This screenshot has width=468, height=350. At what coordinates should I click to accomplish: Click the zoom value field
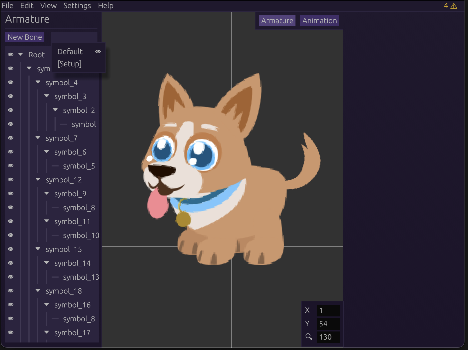[328, 337]
